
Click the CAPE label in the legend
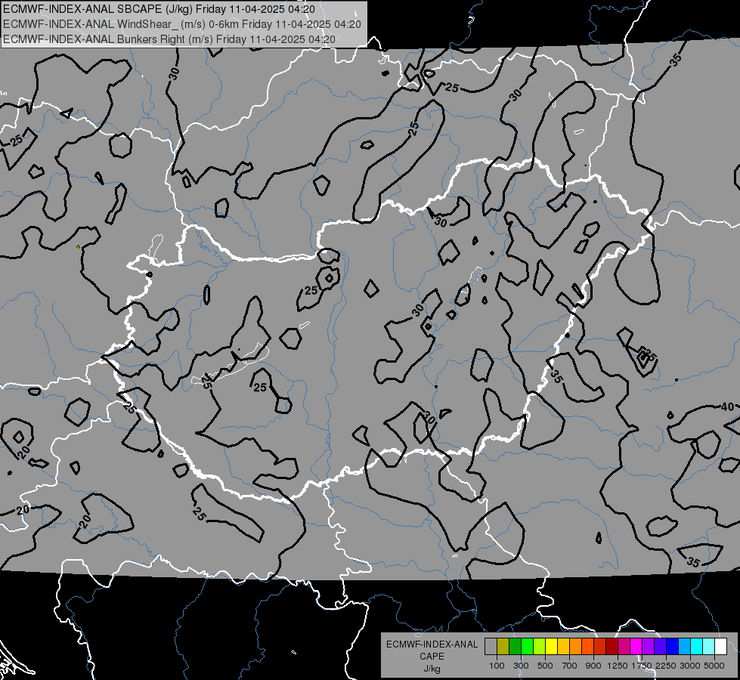432,657
